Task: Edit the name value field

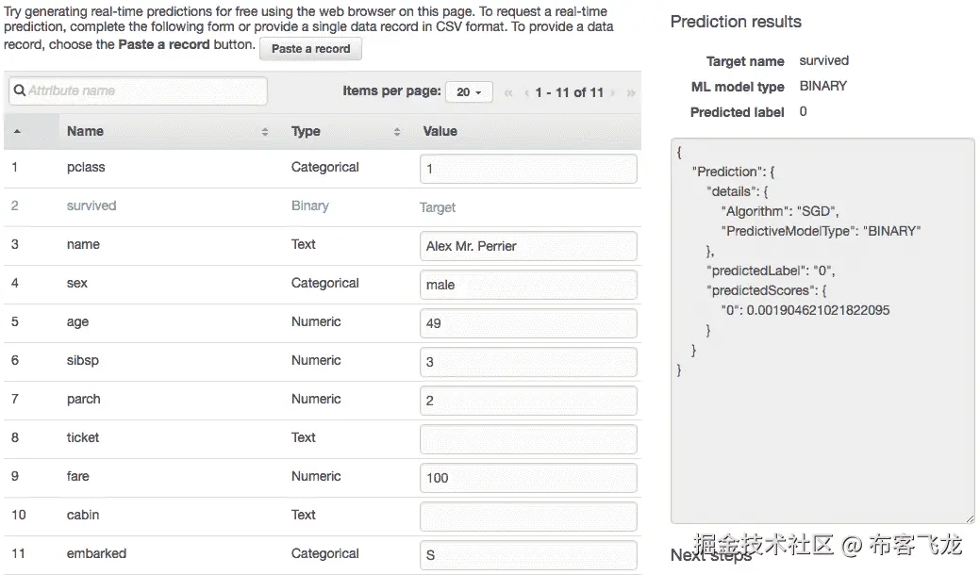Action: (x=528, y=246)
